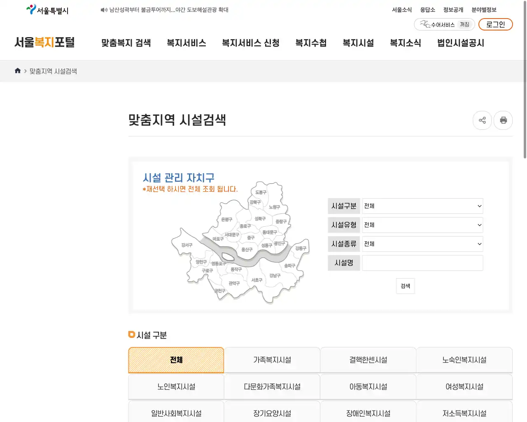Select the 다문화가족복지시설 tab

tap(272, 387)
